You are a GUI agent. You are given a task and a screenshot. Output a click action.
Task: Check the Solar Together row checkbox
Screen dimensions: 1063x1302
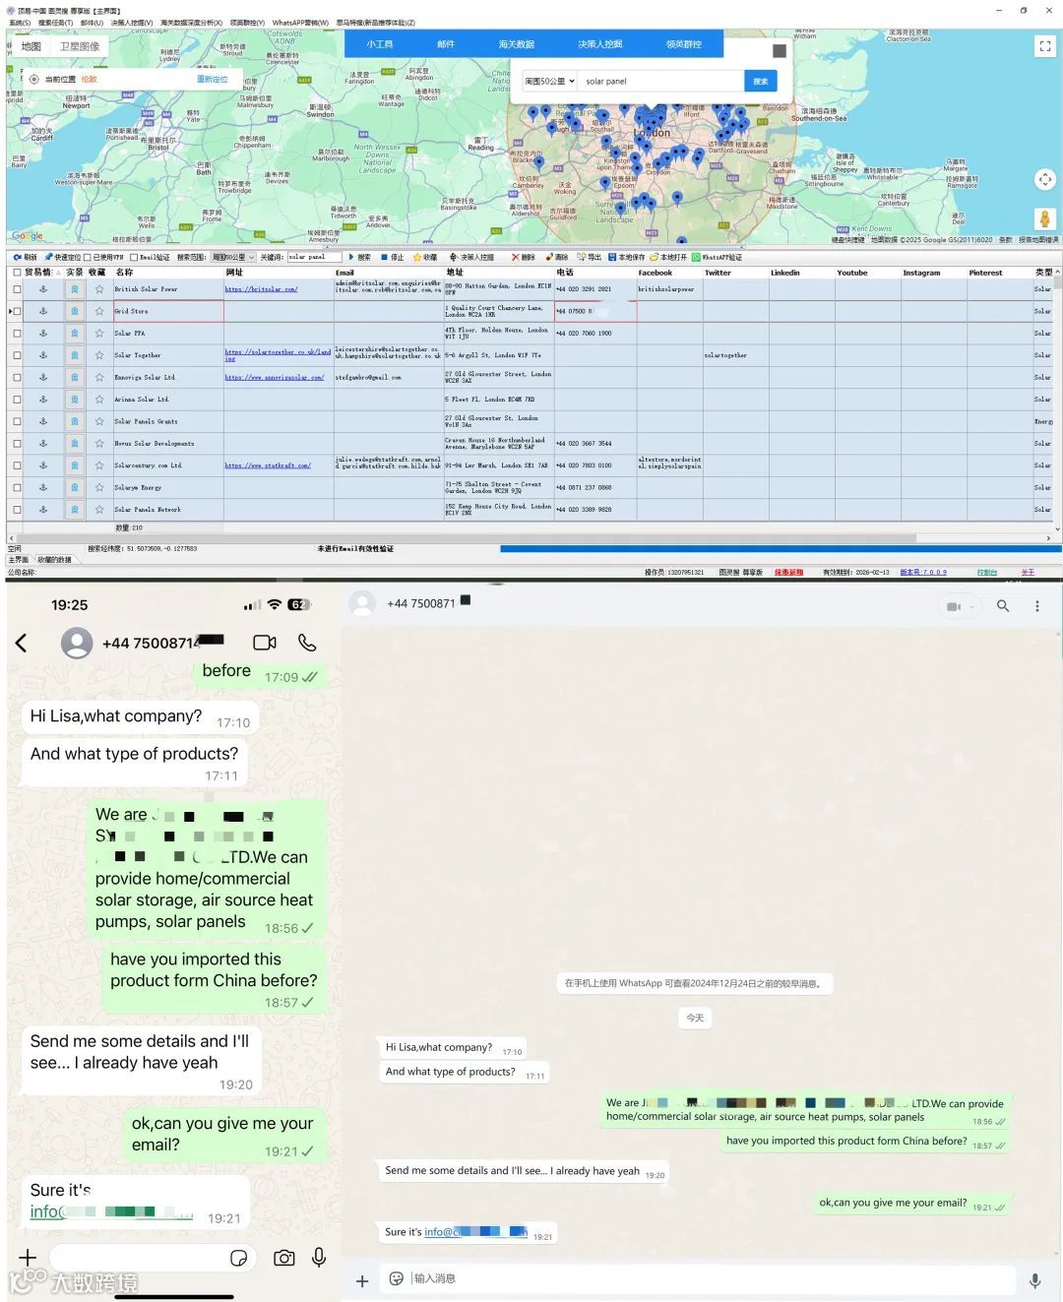(x=17, y=355)
